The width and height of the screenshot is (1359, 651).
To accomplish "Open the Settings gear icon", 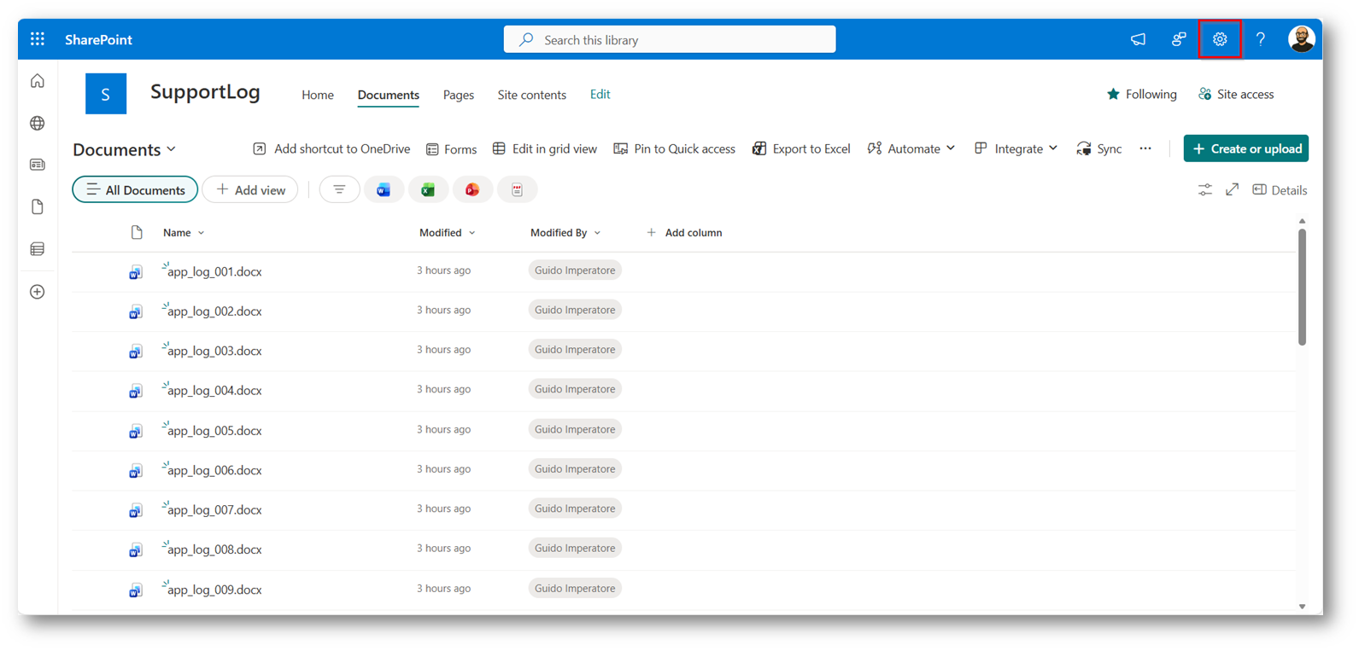I will [1219, 39].
